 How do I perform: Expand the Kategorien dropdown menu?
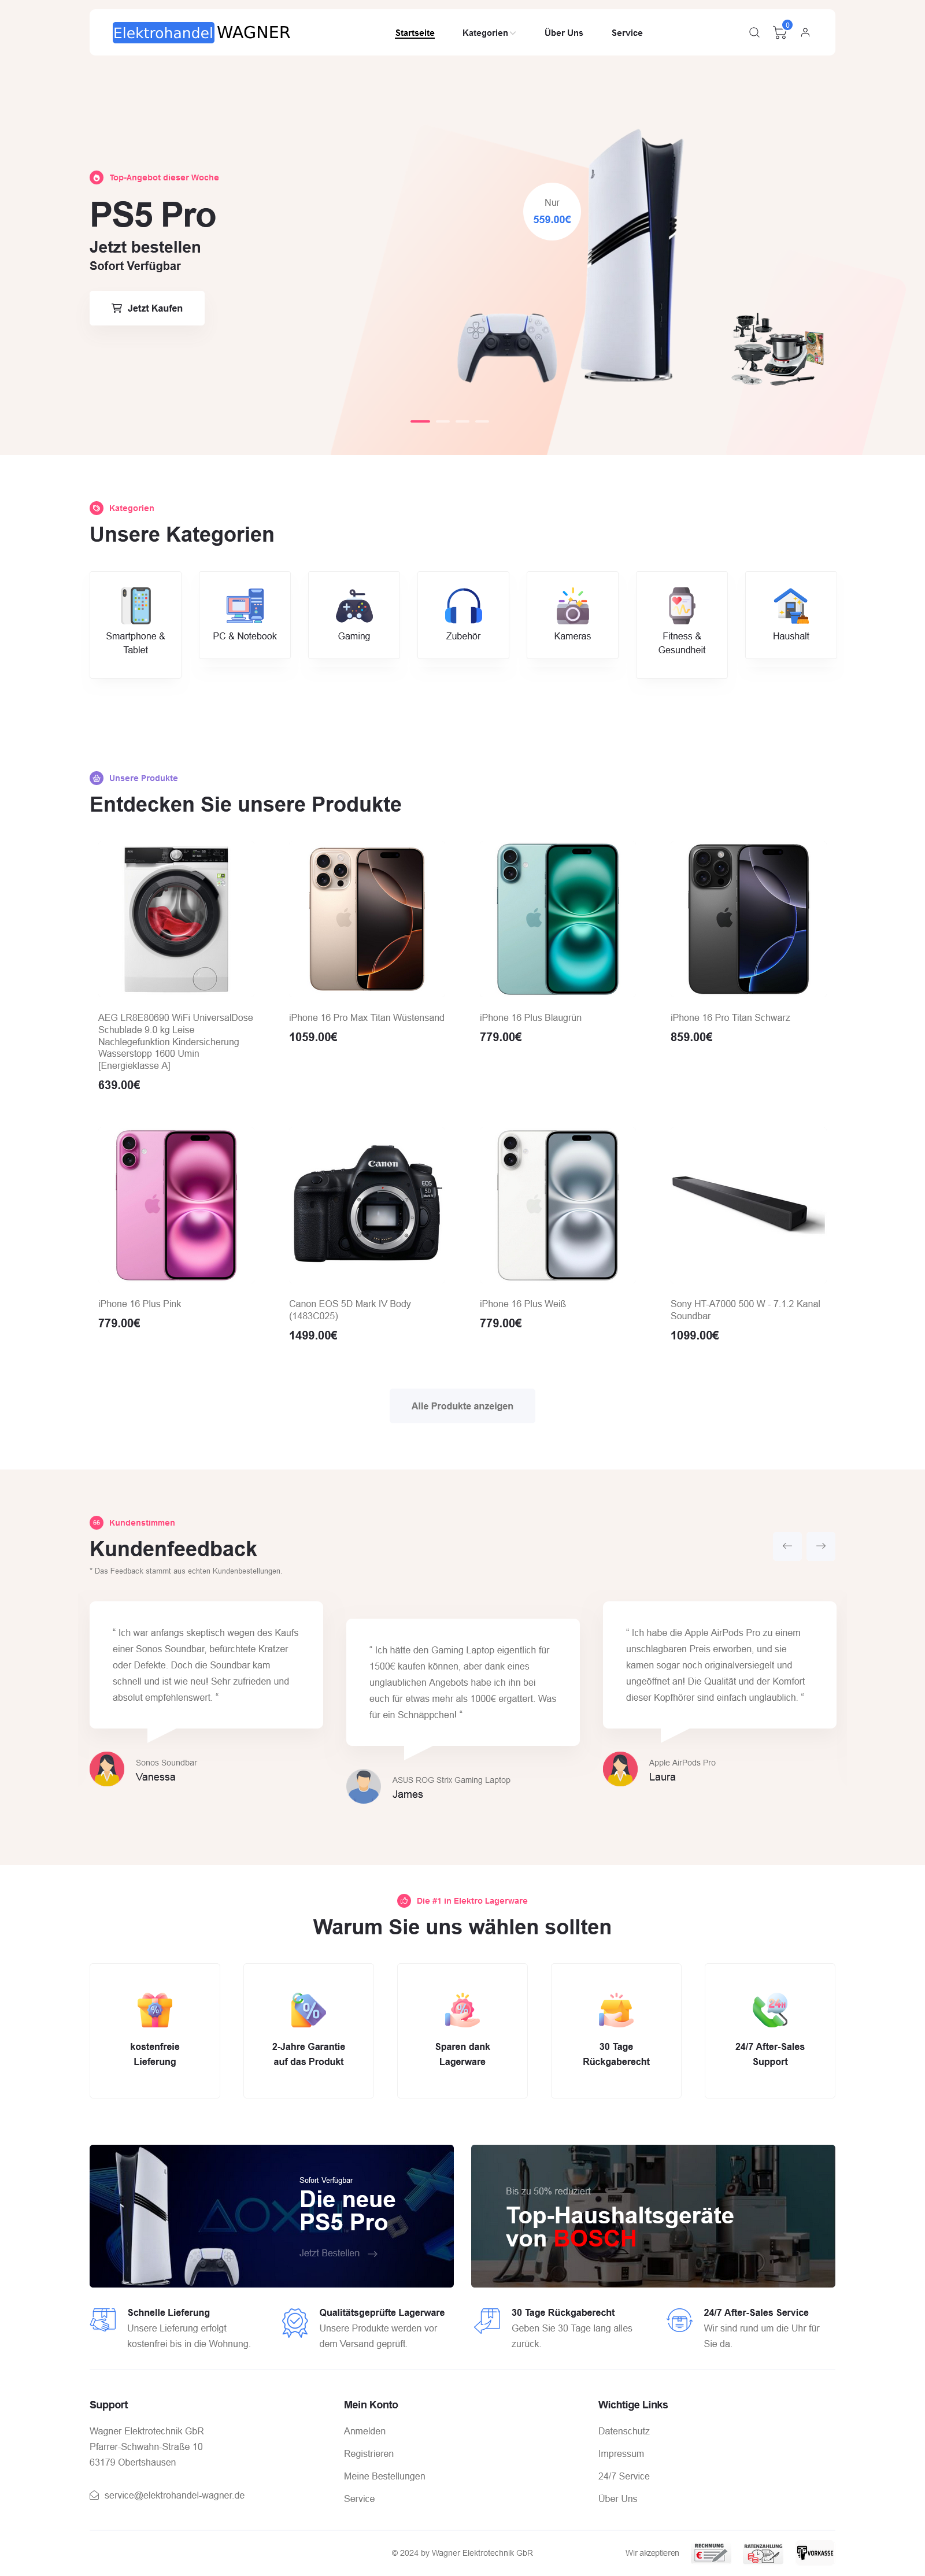click(489, 33)
